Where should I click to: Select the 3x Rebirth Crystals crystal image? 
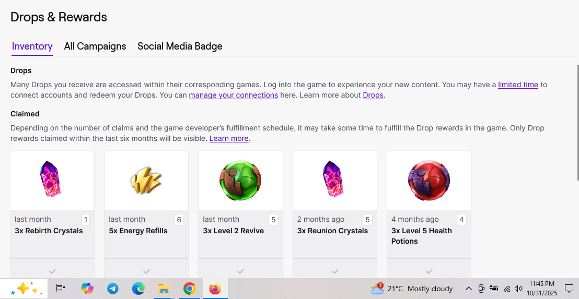pos(51,179)
